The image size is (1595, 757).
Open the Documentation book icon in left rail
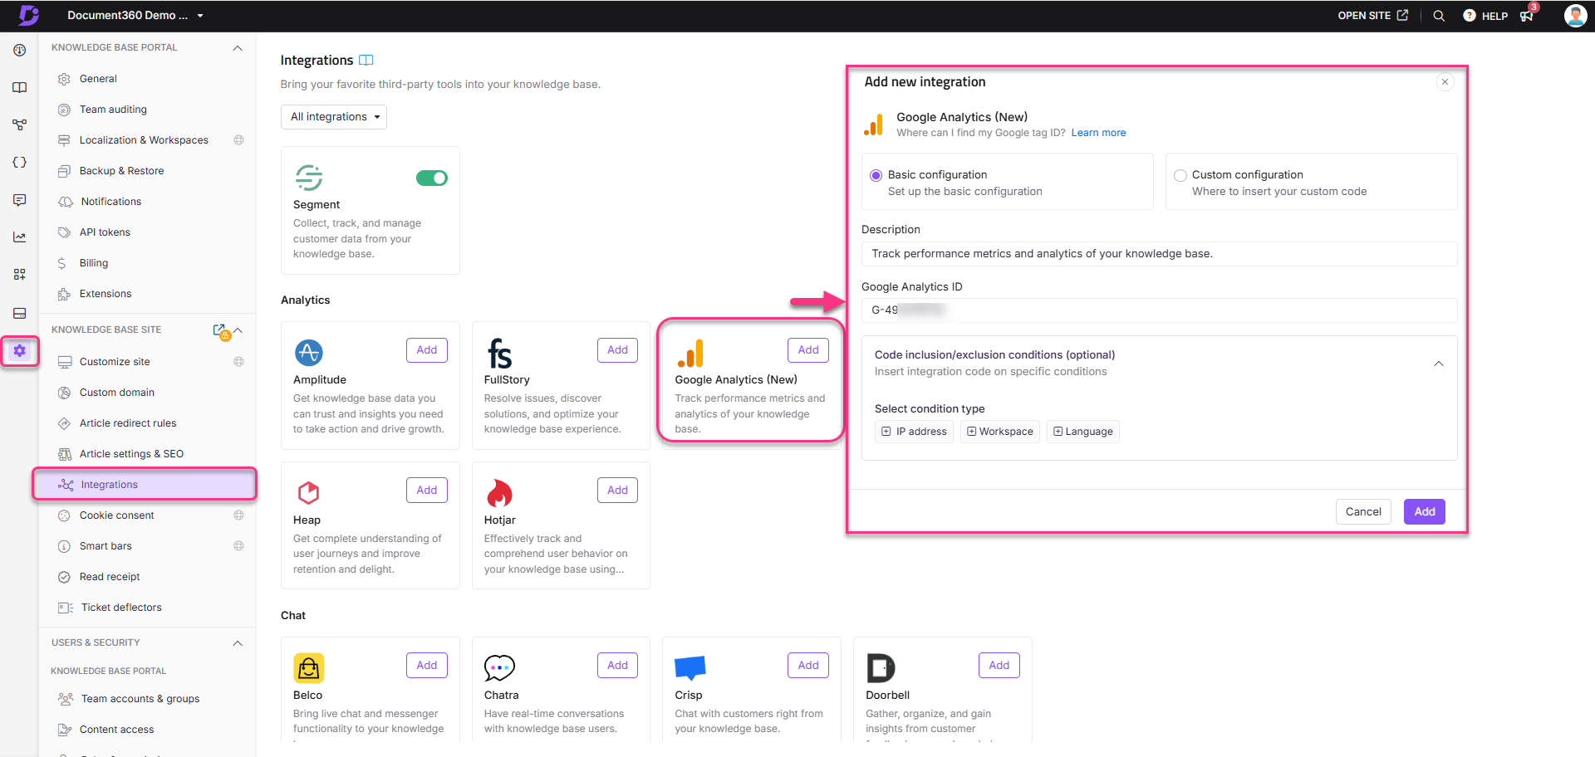(x=20, y=87)
